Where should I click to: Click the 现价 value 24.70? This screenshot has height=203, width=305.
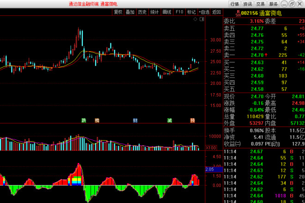pyautogui.click(x=257, y=96)
